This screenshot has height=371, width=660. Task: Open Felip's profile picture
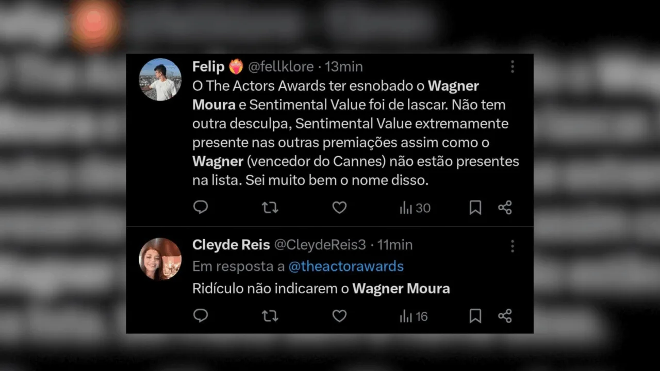[x=160, y=79]
